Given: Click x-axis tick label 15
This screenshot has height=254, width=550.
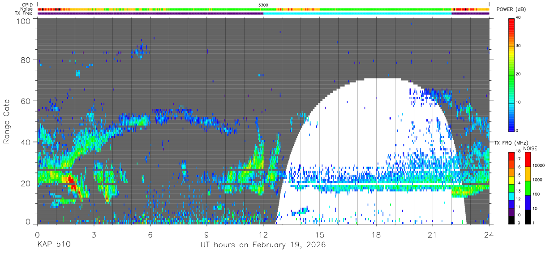Looking at the screenshot, I should pos(320,234).
